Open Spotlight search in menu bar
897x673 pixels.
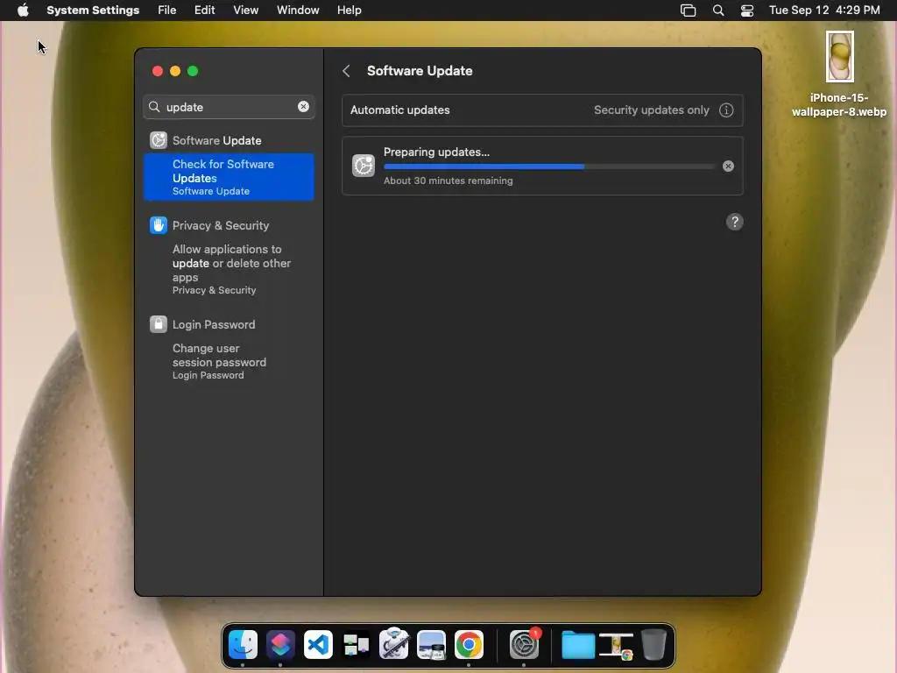coord(718,11)
